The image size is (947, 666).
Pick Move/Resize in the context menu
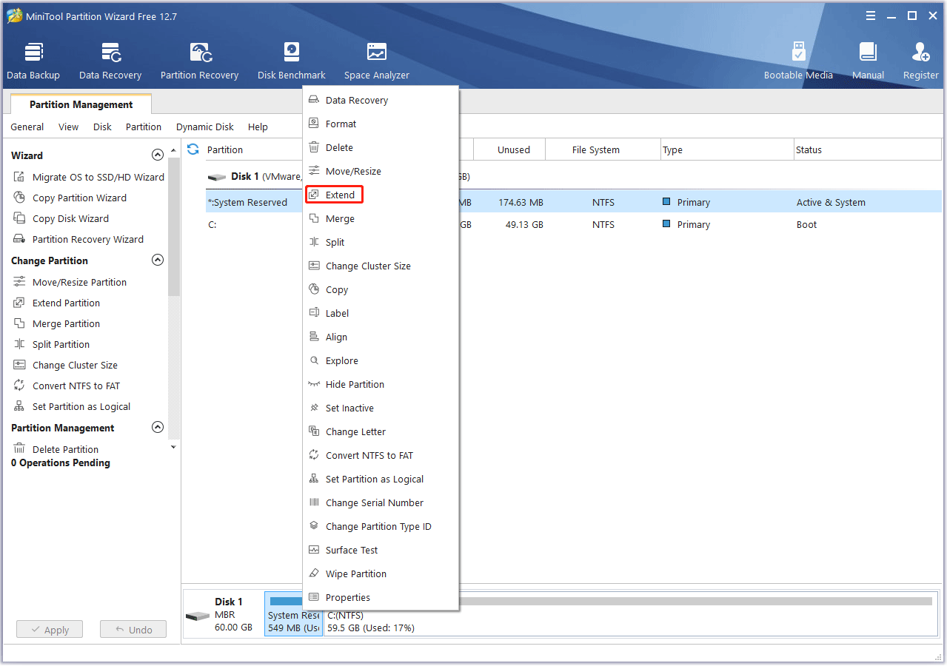381,171
